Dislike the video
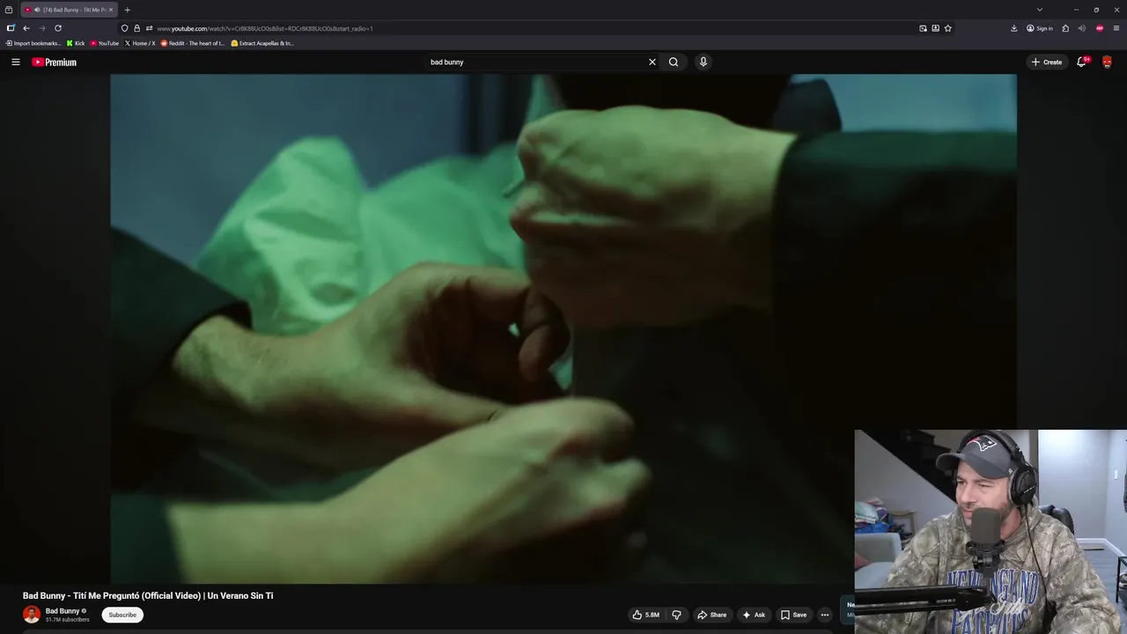Image resolution: width=1127 pixels, height=634 pixels. click(x=676, y=615)
